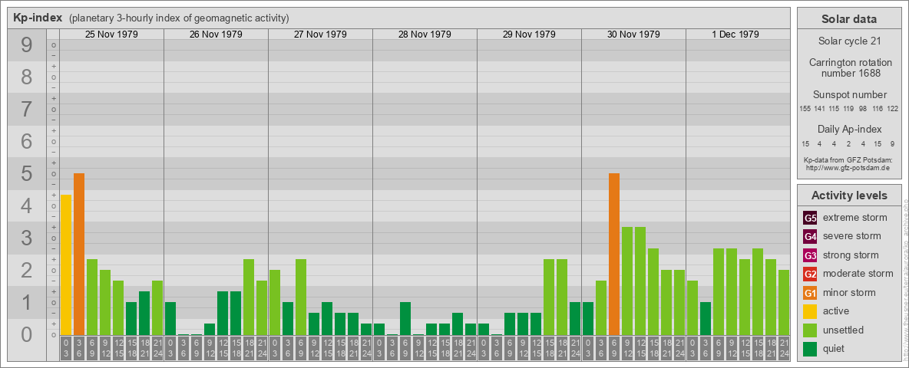Click the yellow 'active' legend swatch

[810, 311]
